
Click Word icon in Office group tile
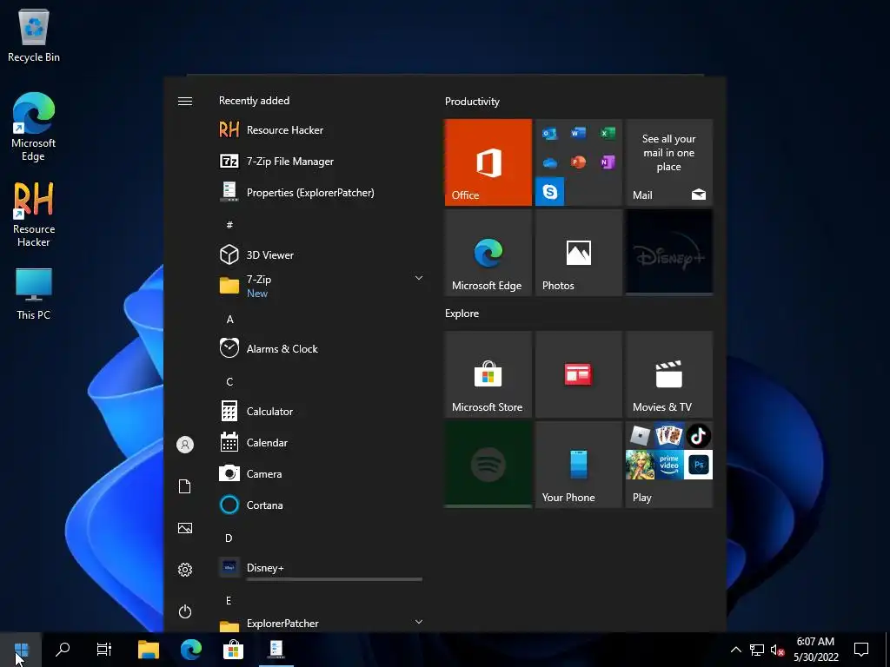(x=578, y=133)
